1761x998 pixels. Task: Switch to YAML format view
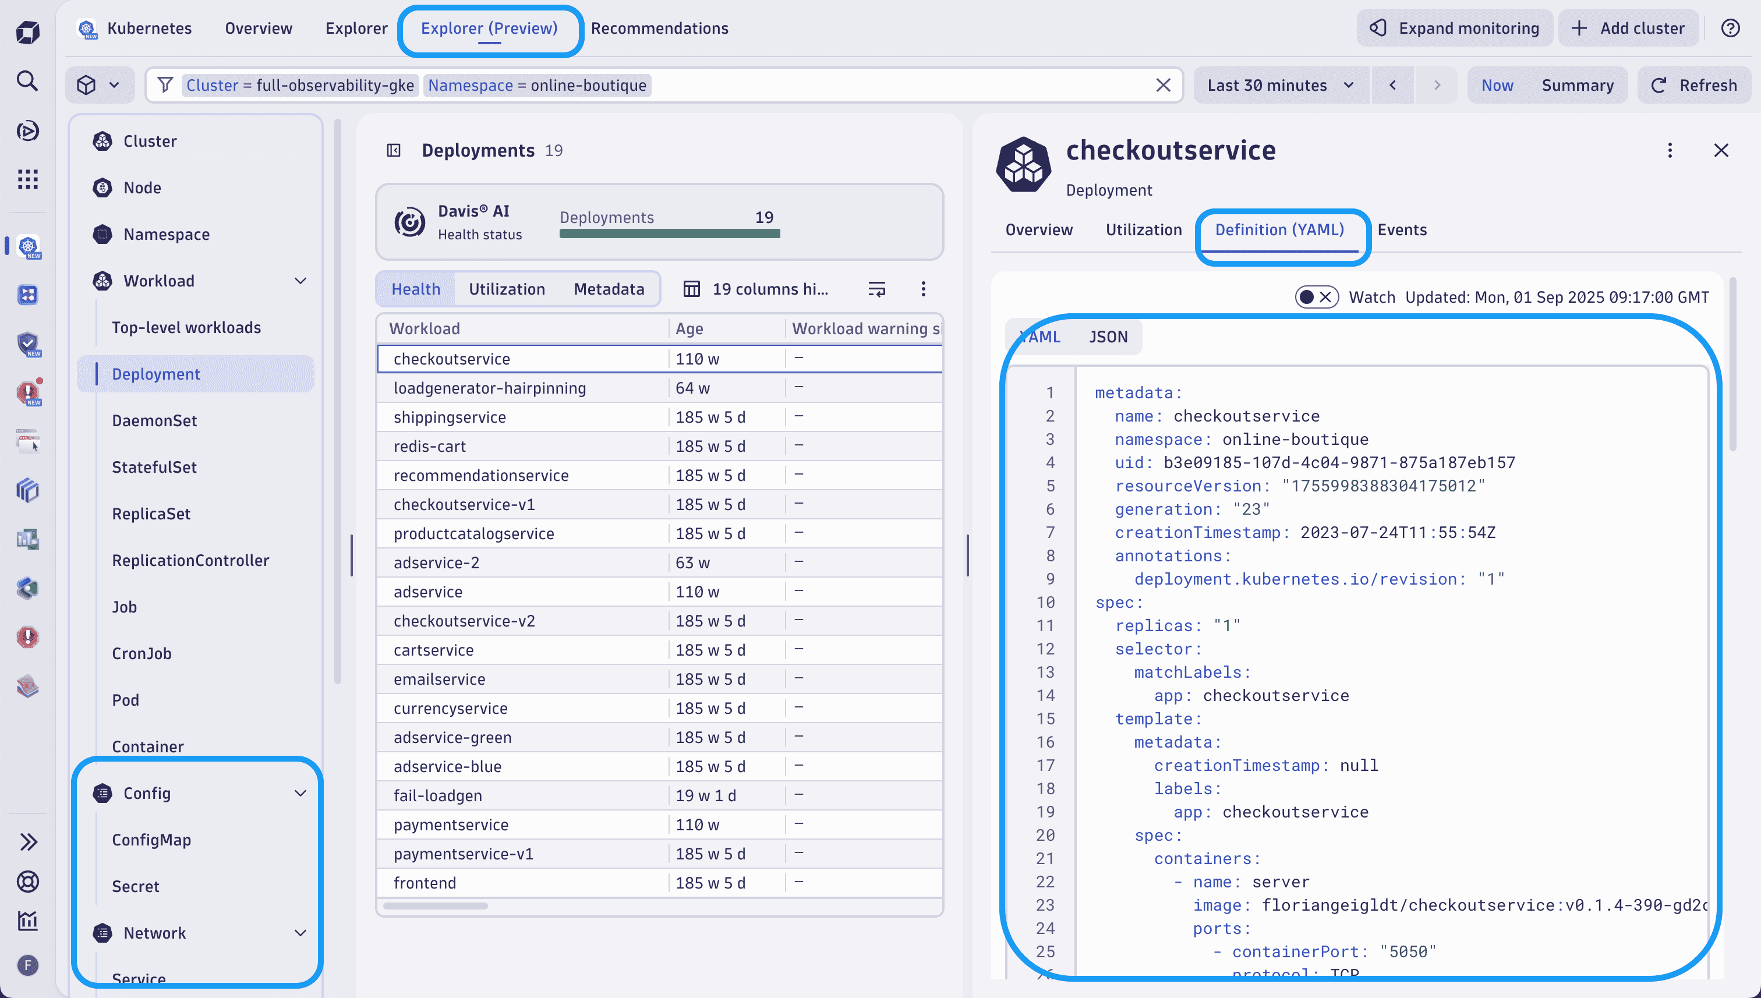[x=1041, y=337]
